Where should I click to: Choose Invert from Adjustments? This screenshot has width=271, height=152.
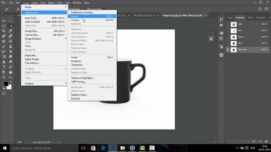tap(92, 57)
